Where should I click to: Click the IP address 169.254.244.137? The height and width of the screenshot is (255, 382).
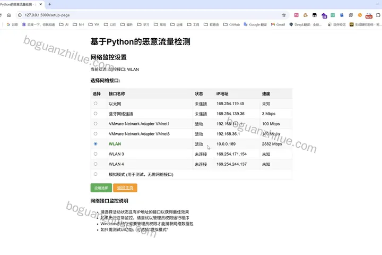coord(231,164)
